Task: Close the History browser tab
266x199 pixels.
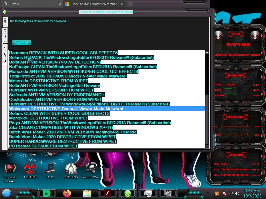Action: point(60,4)
